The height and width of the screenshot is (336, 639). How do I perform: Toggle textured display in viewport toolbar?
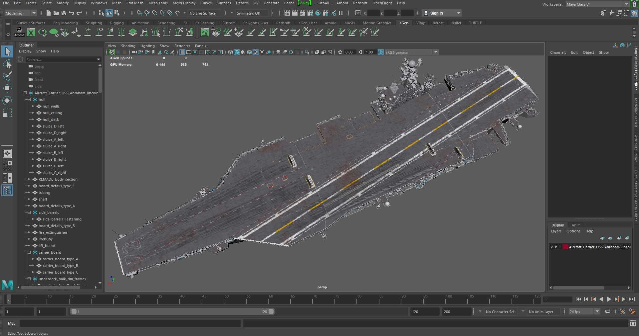[x=256, y=52]
